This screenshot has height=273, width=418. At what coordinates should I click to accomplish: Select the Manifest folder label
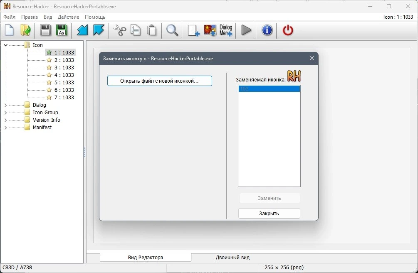42,127
